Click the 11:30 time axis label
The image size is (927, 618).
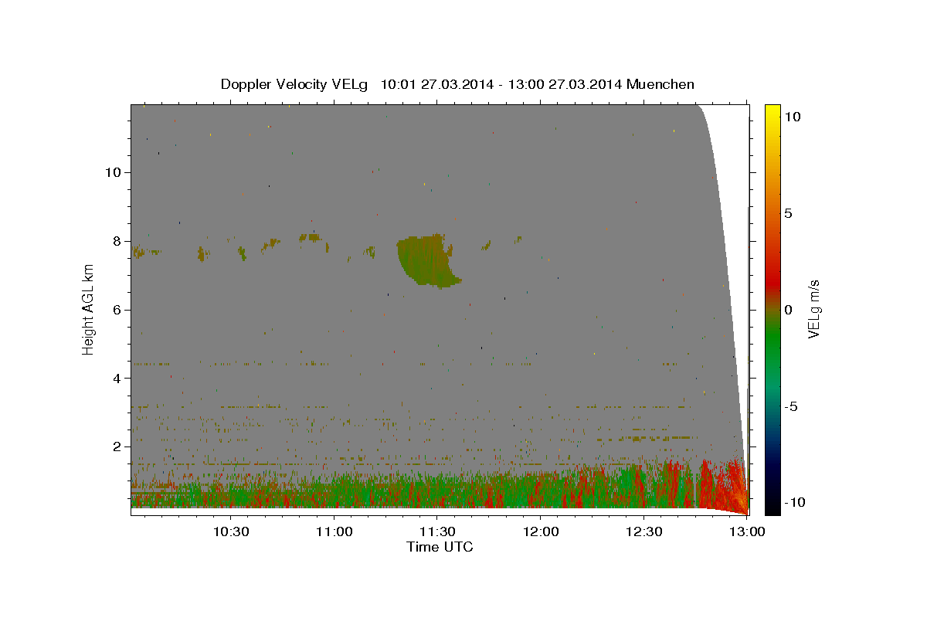tap(436, 531)
